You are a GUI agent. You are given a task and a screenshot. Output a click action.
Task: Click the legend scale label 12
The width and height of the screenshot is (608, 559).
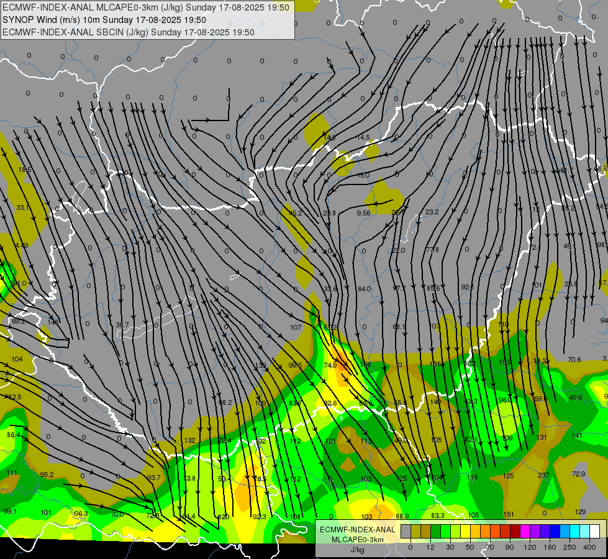click(430, 547)
